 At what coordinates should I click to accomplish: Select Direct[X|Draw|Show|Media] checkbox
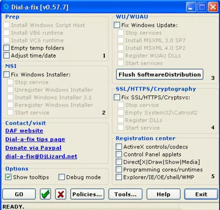click(119, 162)
